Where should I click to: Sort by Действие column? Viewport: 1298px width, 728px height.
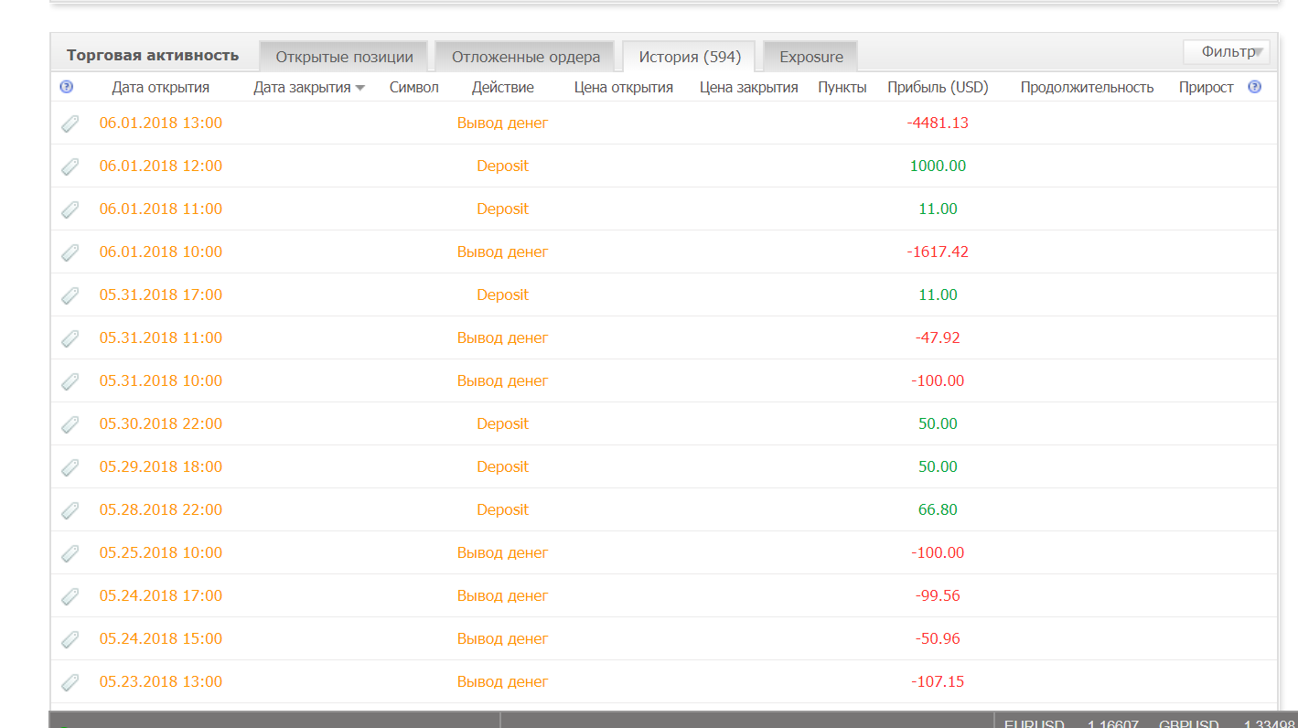click(x=503, y=88)
